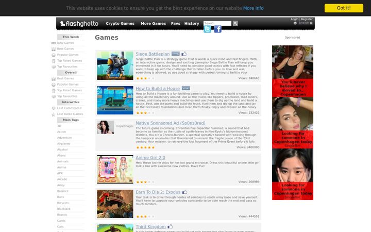Viewport: 371px width, 232px height.
Task: Open the Crypto Games menu
Action: point(120,23)
